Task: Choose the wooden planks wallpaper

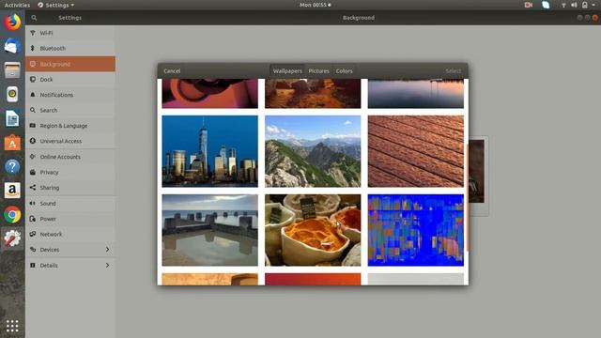Action: click(416, 151)
